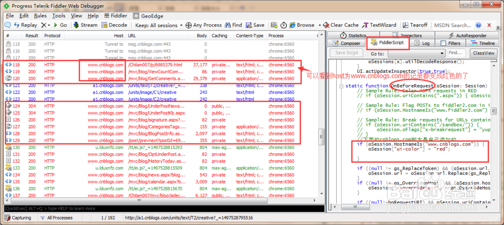Open the View menu

[77, 16]
